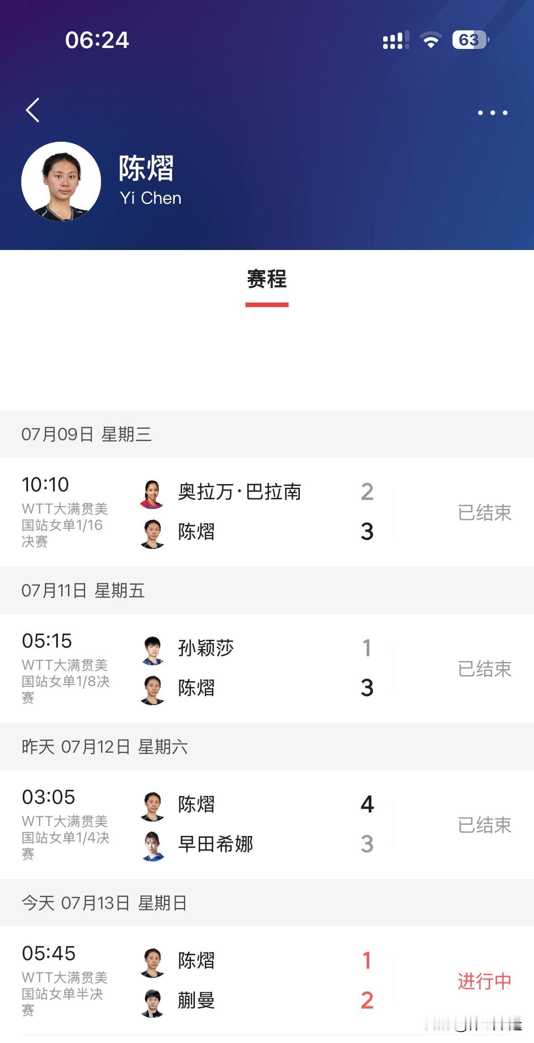
Task: Open 孙颖莎 player name link
Action: click(x=206, y=648)
